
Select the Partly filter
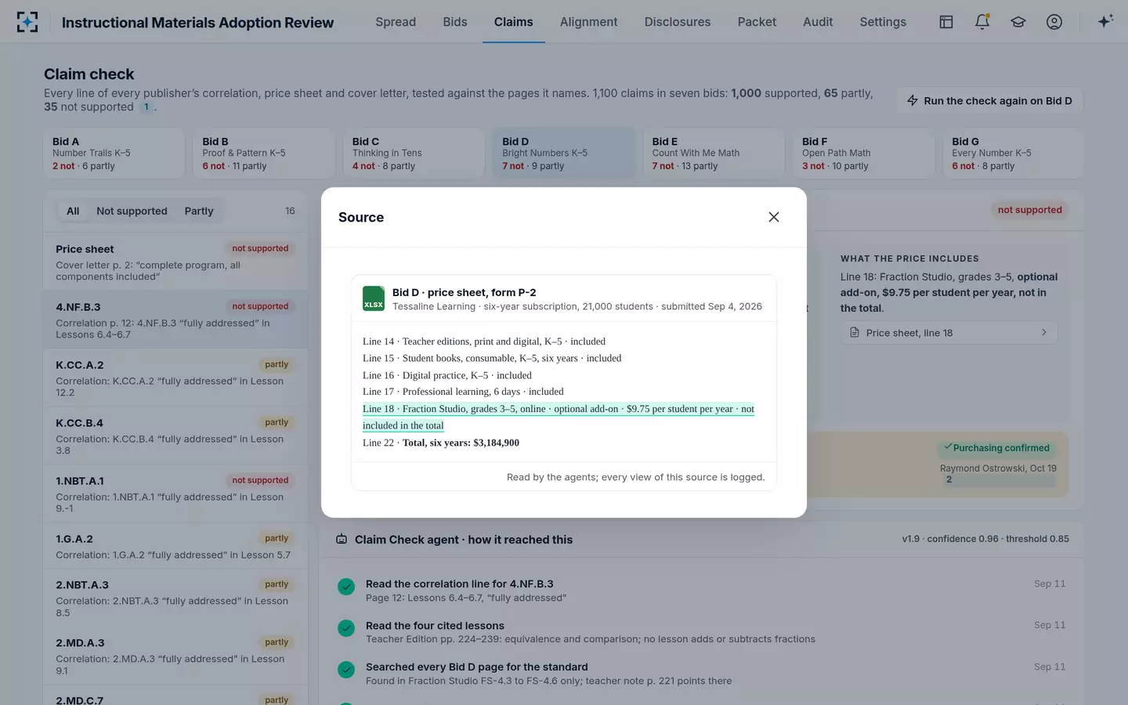tap(199, 211)
